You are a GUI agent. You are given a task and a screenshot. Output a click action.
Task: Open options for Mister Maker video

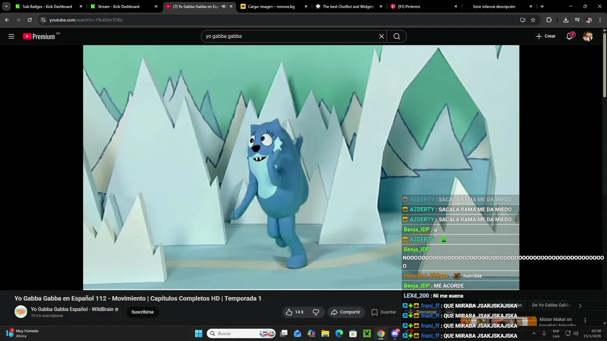pos(585,320)
